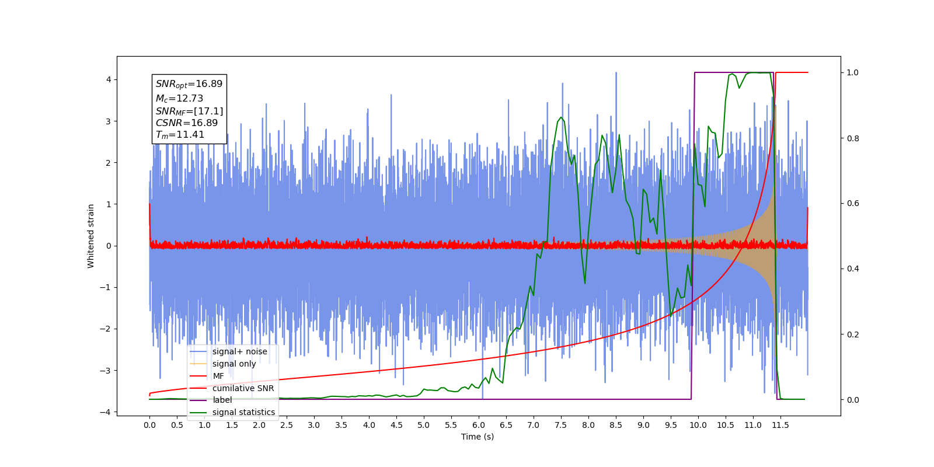
Task: Click the 'MF' legend label
Action: (218, 376)
